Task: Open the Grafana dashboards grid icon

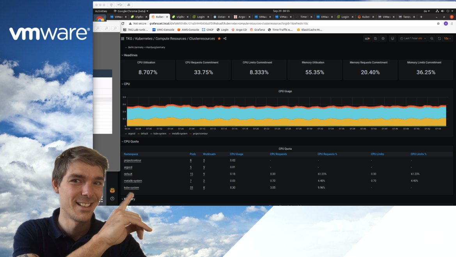Action: click(122, 38)
